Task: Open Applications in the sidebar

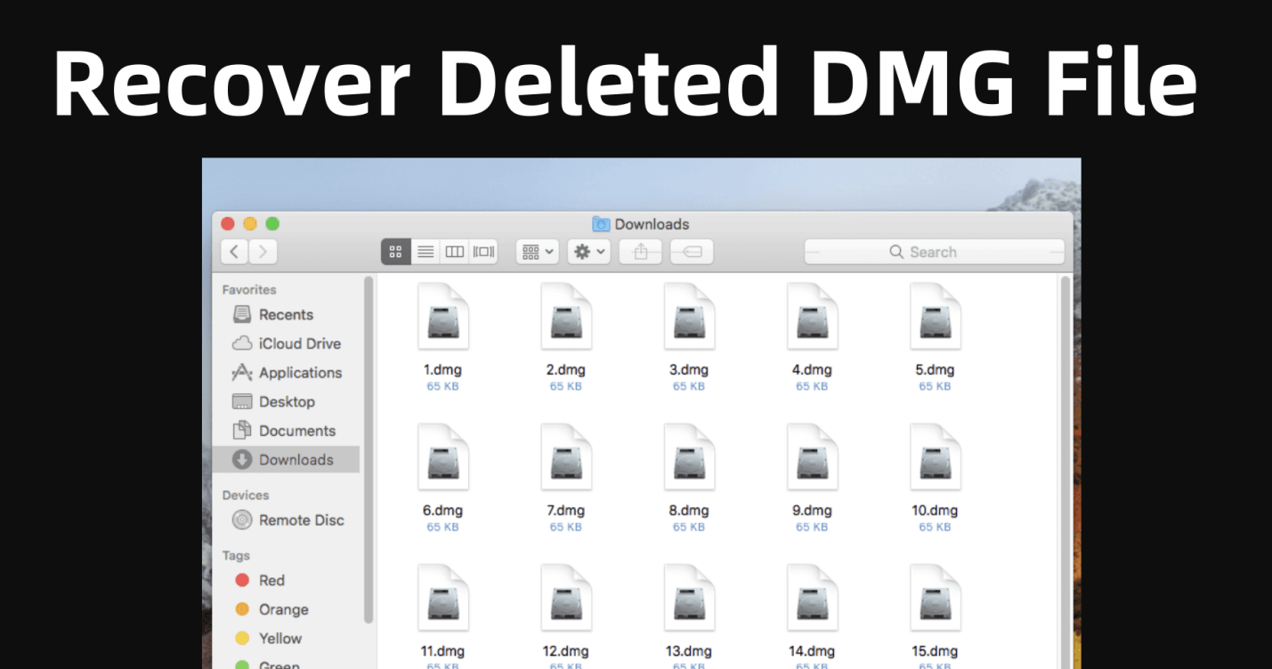Action: (x=287, y=373)
